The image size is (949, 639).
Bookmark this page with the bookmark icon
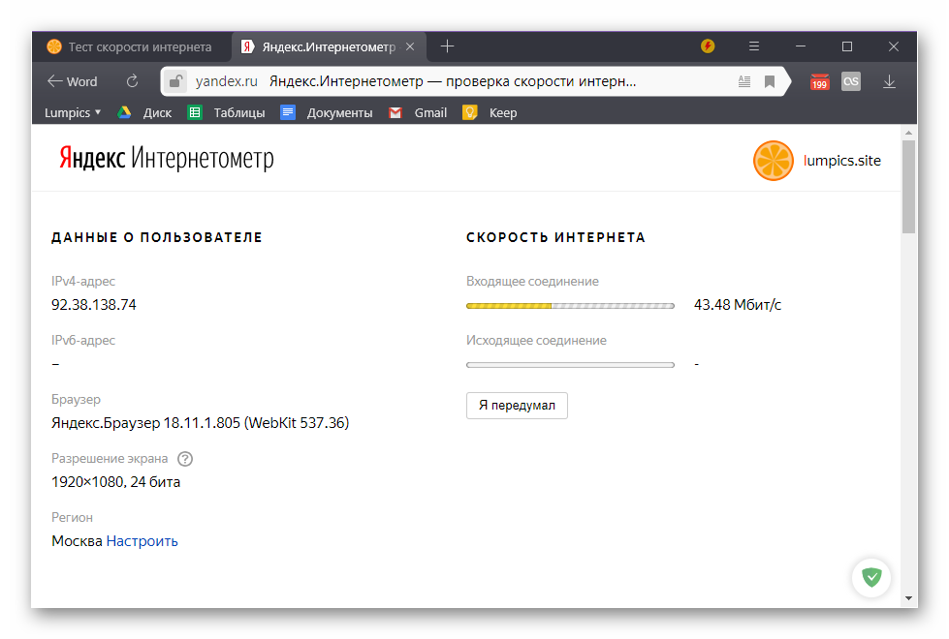pos(770,81)
